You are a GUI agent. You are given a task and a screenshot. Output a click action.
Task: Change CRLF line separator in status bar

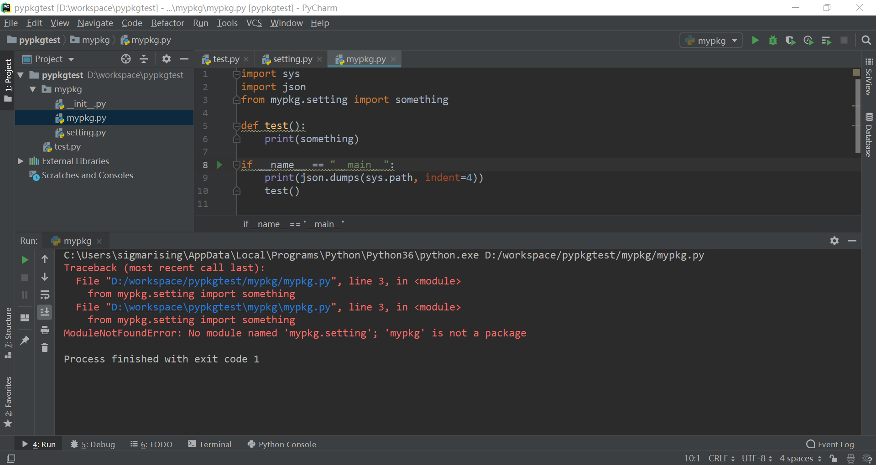point(721,458)
